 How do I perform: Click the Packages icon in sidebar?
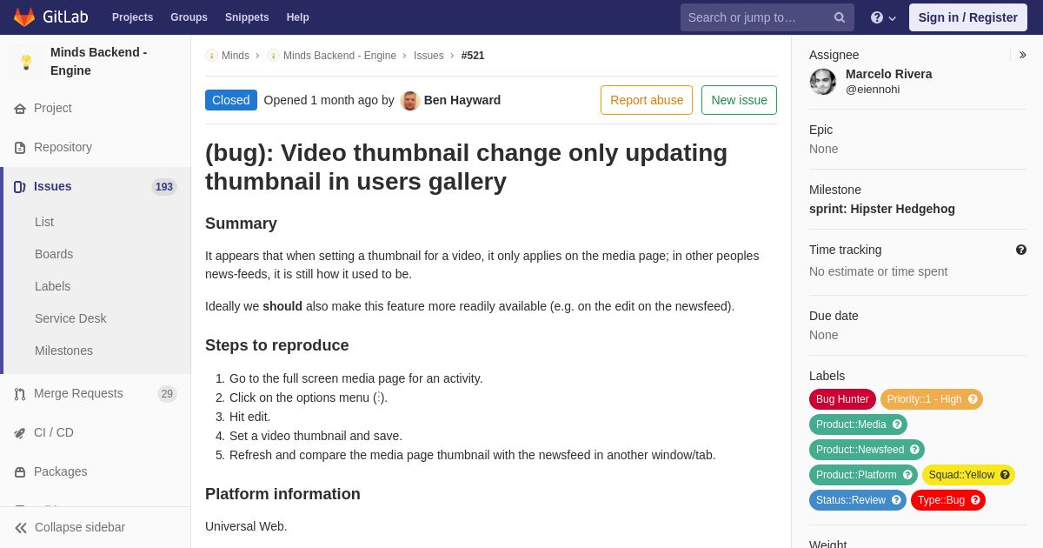(20, 472)
